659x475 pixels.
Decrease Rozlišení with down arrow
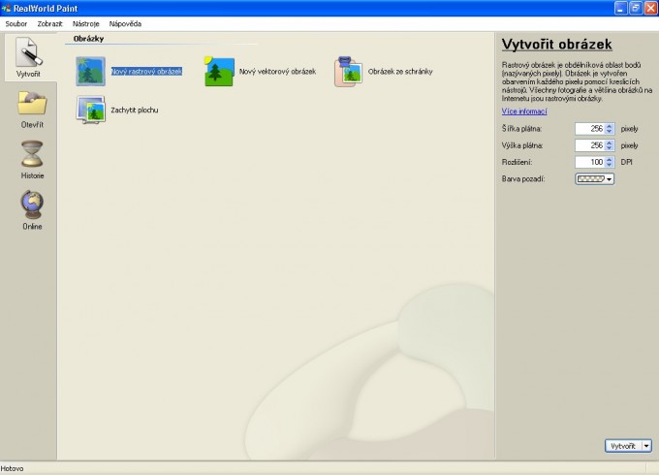610,165
